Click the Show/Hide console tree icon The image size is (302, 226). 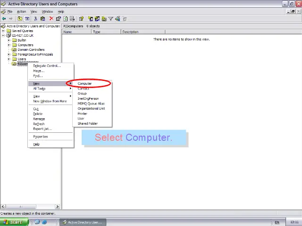[x=27, y=19]
